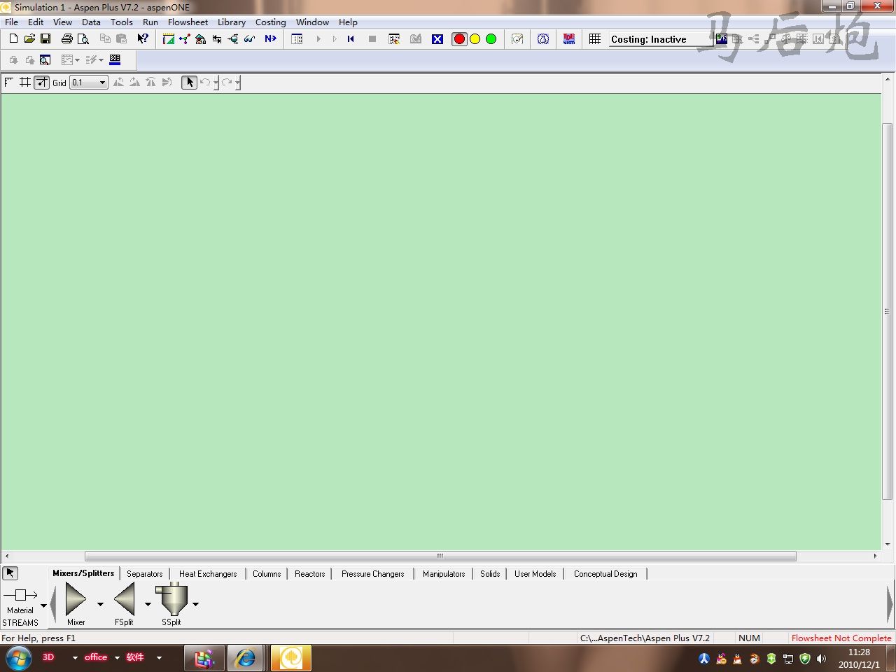The height and width of the screenshot is (672, 896).
Task: Toggle the corner ruler snap icon
Action: 9,83
